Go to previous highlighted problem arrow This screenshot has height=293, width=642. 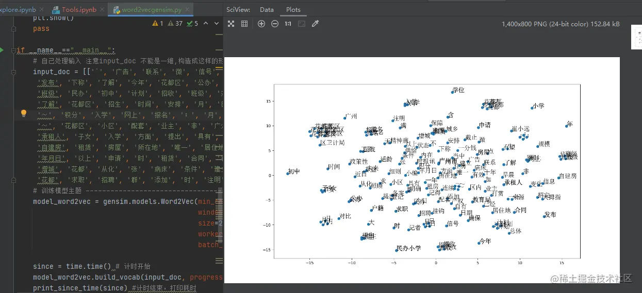point(206,23)
